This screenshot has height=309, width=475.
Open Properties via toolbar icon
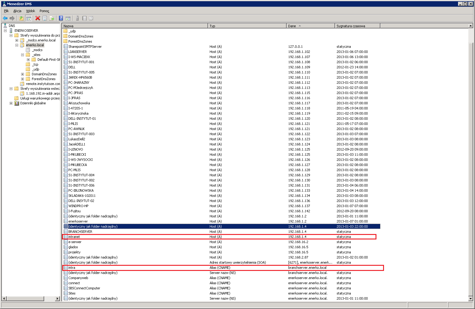coord(44,18)
